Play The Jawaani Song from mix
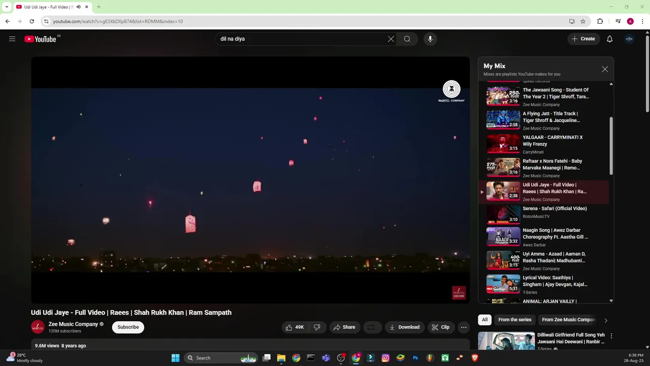Viewport: 650px width, 366px height. pos(543,97)
